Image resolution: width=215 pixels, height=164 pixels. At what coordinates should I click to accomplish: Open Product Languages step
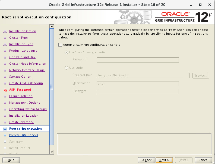click(x=23, y=51)
